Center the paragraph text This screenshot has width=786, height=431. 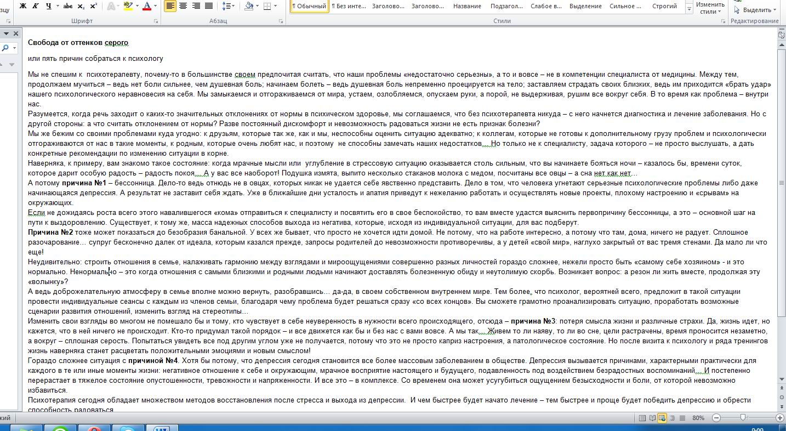[183, 6]
